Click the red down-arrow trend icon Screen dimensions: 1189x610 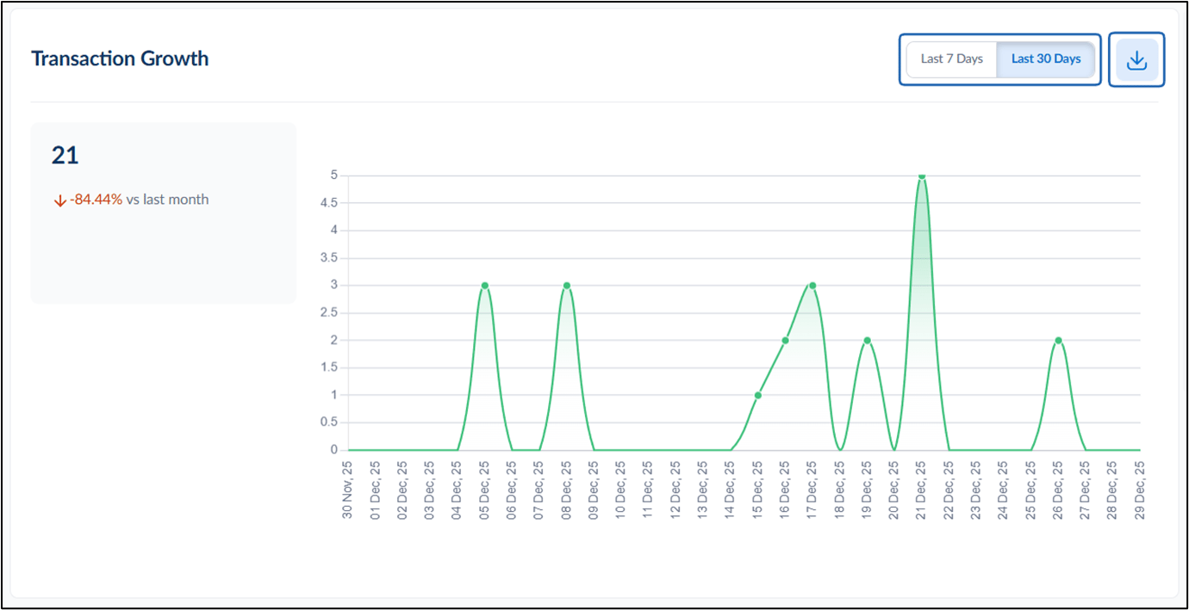tap(59, 200)
